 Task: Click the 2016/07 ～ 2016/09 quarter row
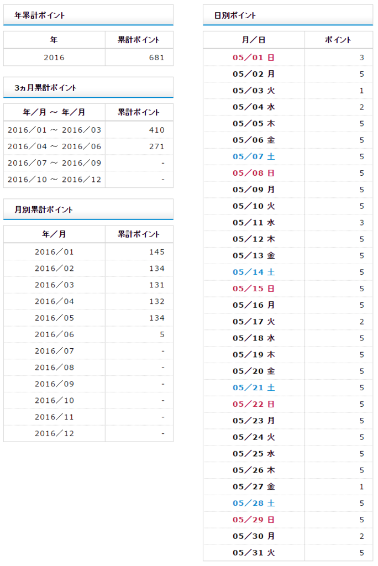click(x=88, y=163)
